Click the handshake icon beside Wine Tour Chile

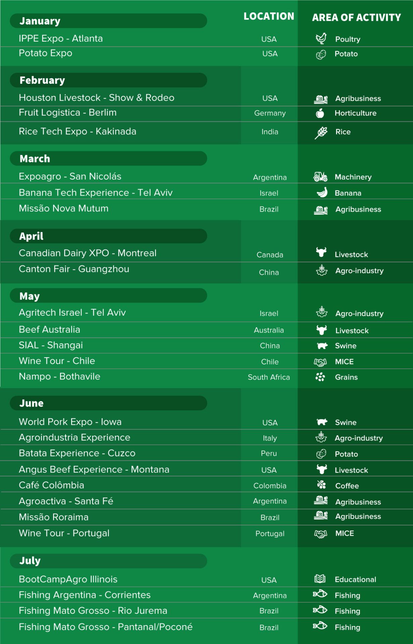pyautogui.click(x=320, y=362)
